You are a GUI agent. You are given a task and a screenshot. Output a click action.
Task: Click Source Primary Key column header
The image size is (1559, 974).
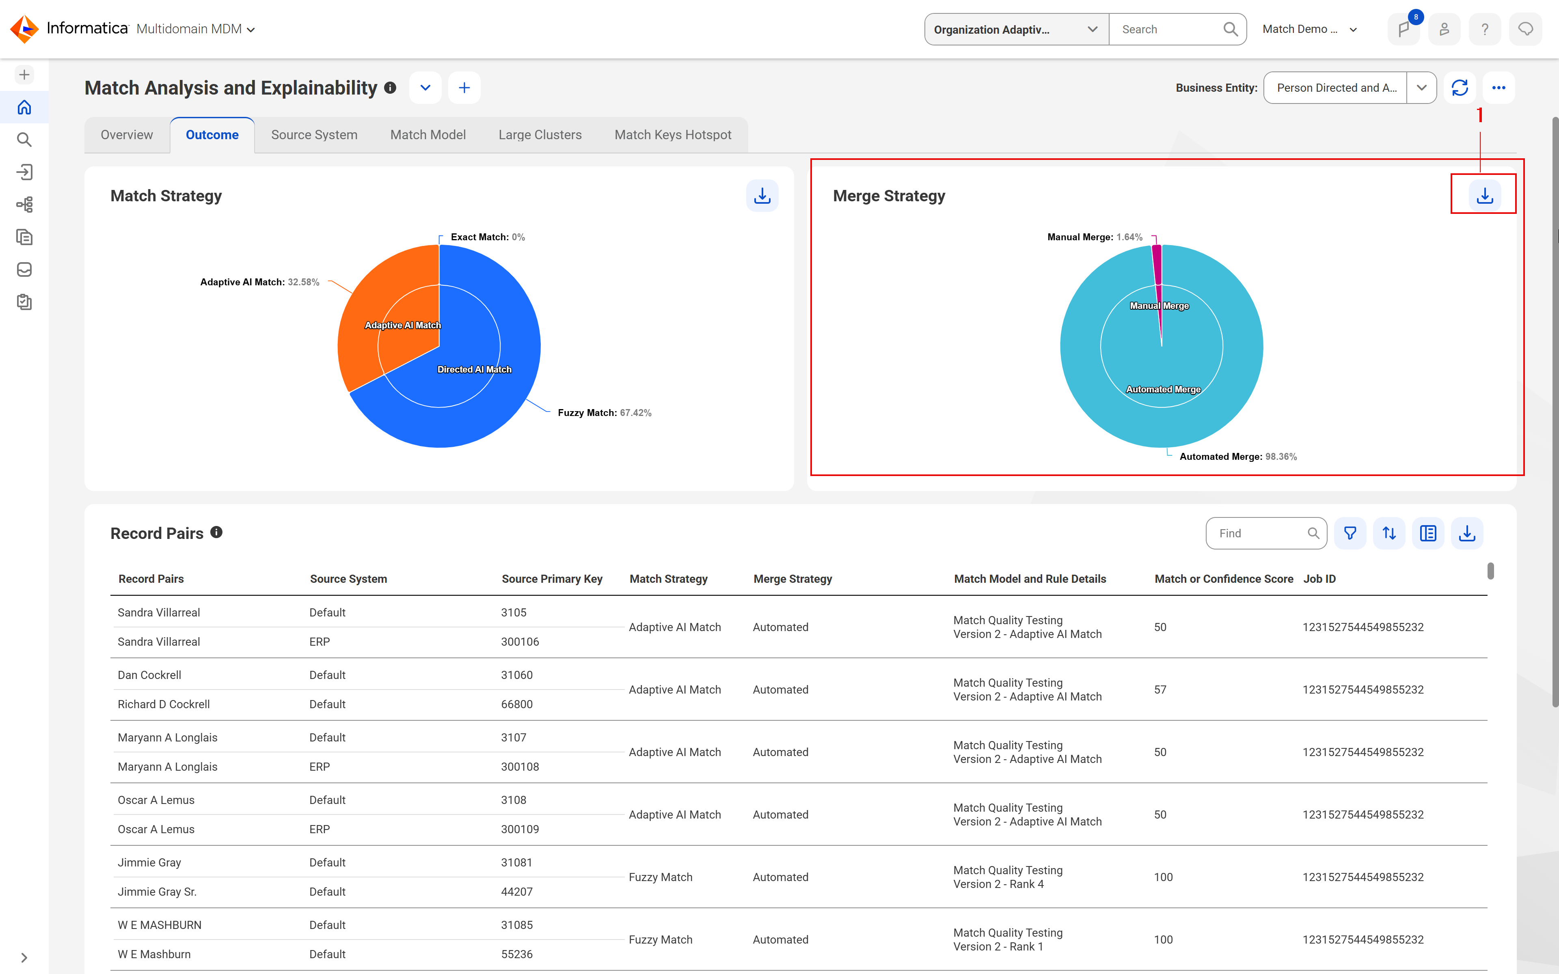pos(552,578)
